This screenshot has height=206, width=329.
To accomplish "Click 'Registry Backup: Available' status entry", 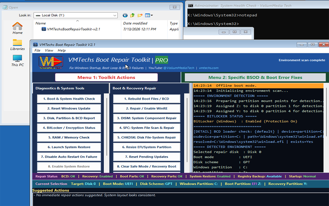I will 259,176.
